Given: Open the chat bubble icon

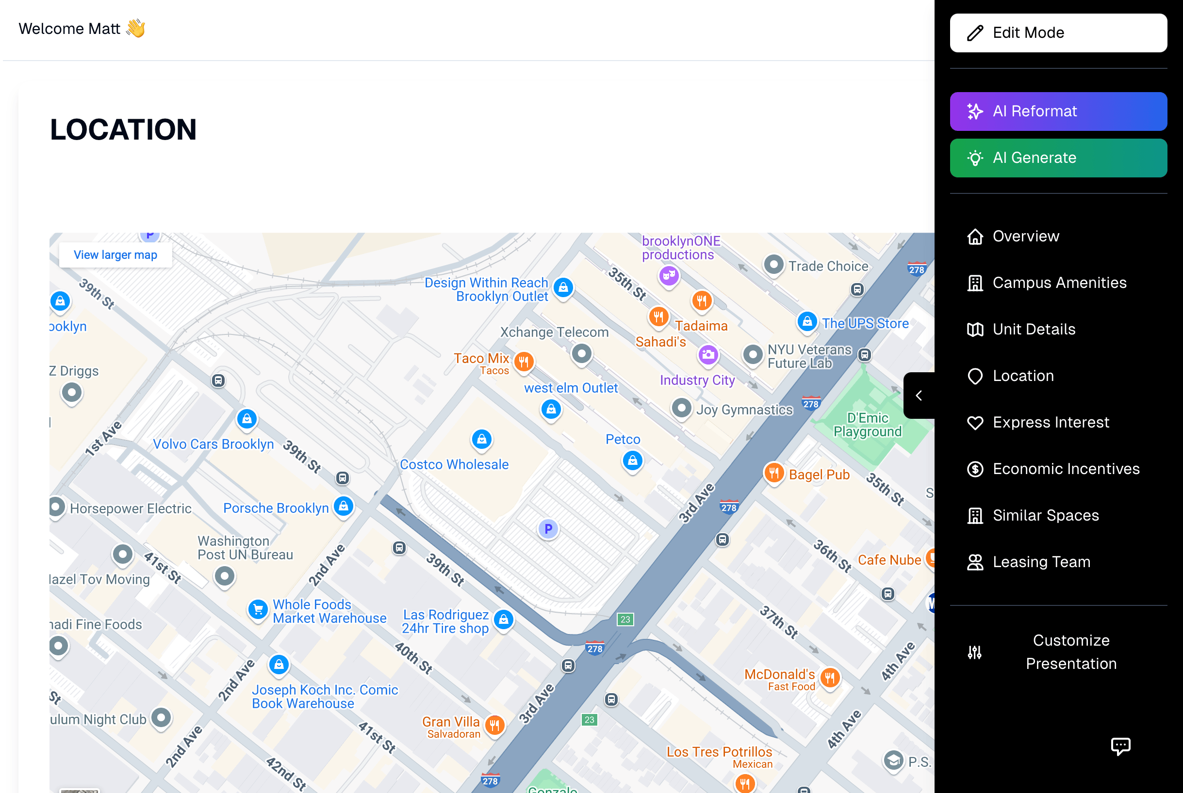Looking at the screenshot, I should tap(1120, 746).
